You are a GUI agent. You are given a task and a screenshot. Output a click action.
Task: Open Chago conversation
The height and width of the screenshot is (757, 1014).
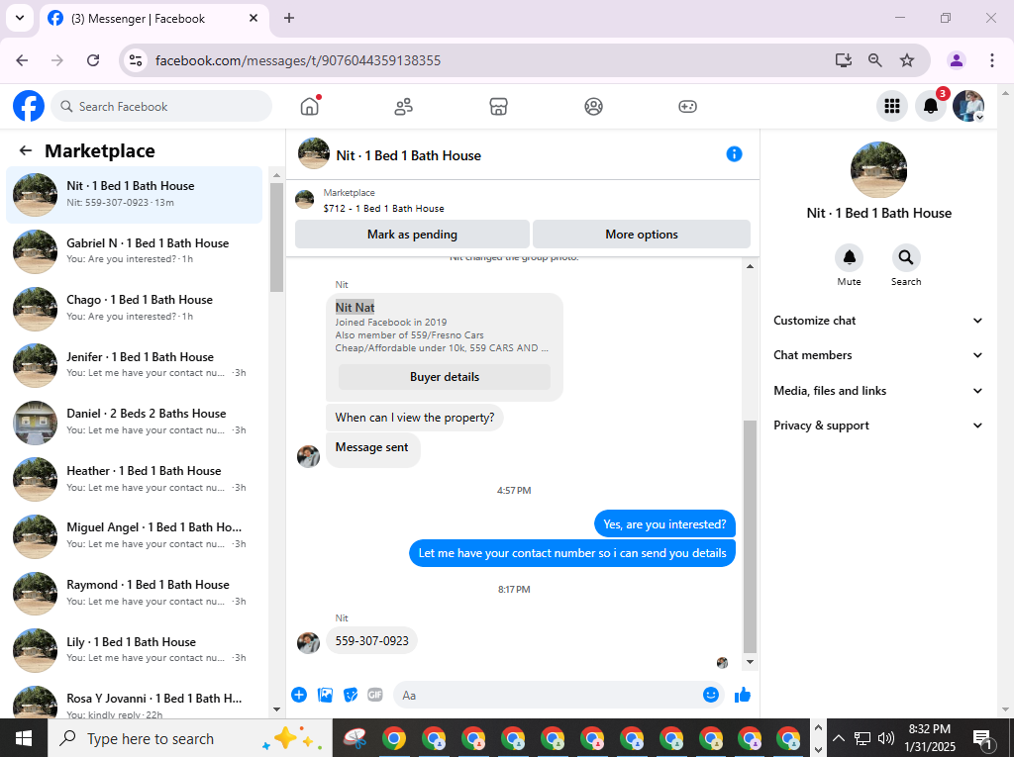tap(135, 309)
